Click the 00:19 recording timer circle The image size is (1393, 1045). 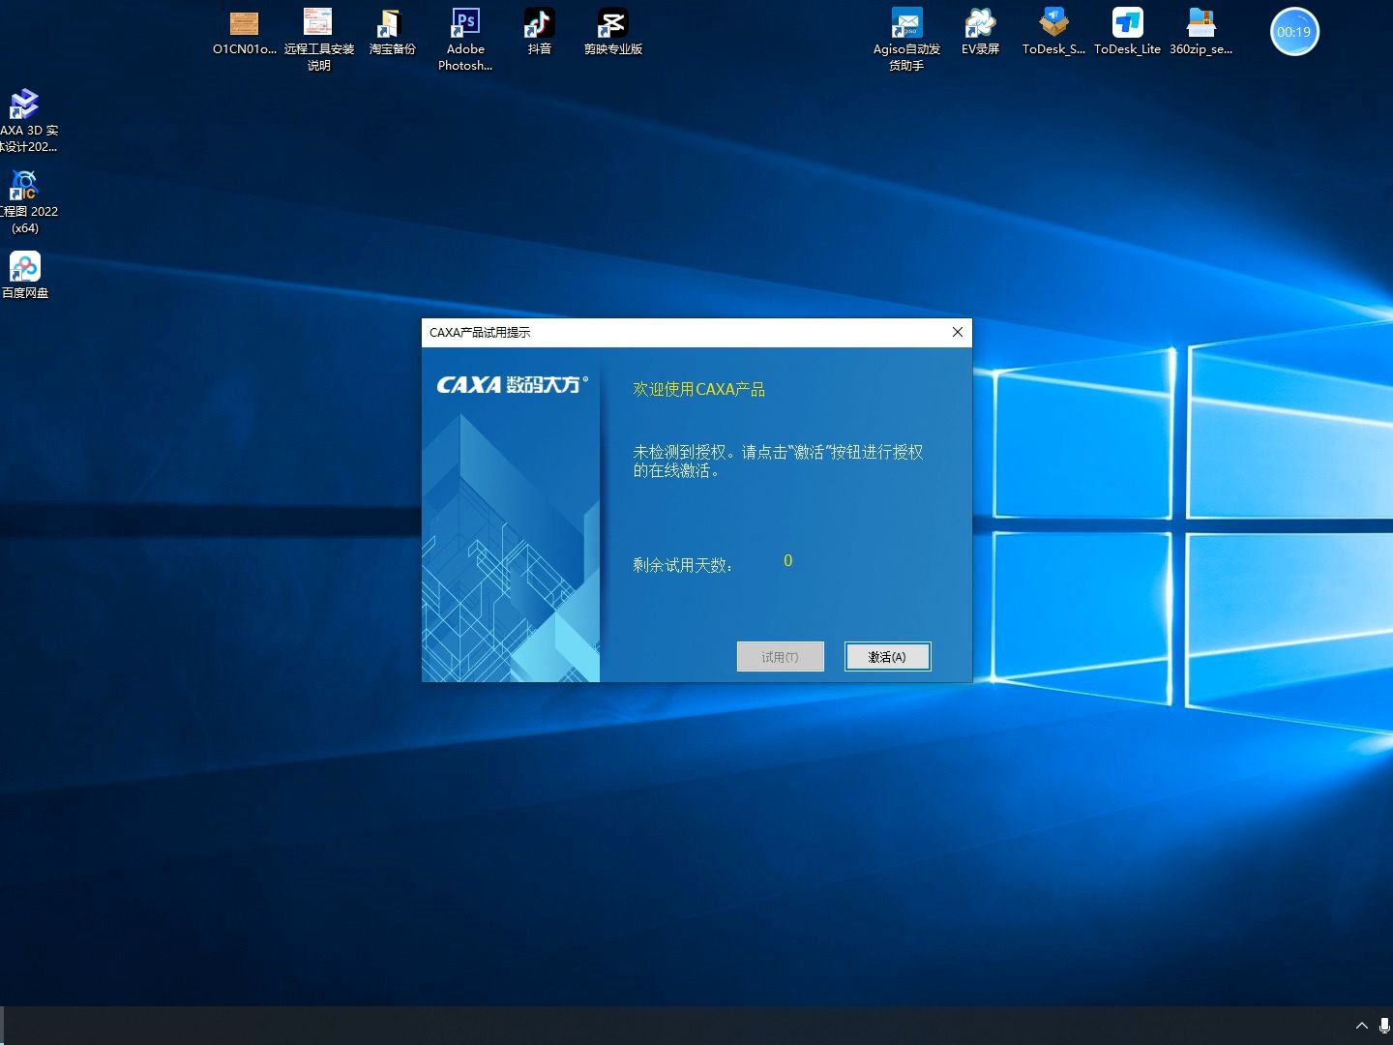pos(1293,32)
